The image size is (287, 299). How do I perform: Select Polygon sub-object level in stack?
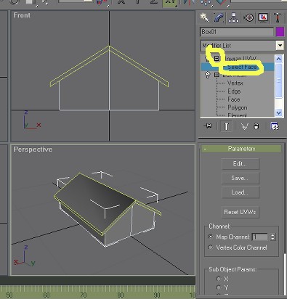238,107
